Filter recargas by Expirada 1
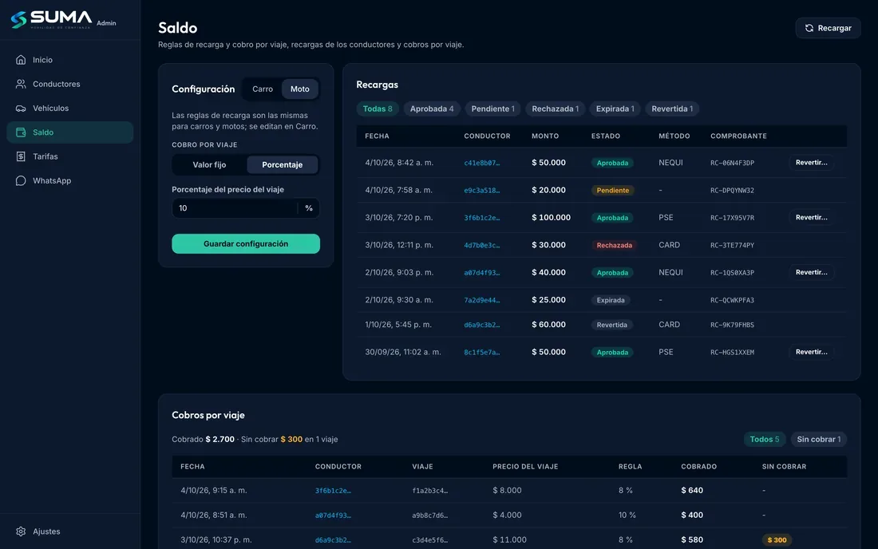This screenshot has width=878, height=549. coord(615,109)
